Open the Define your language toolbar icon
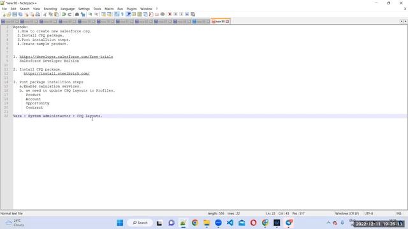The width and height of the screenshot is (408, 229). 134,14
